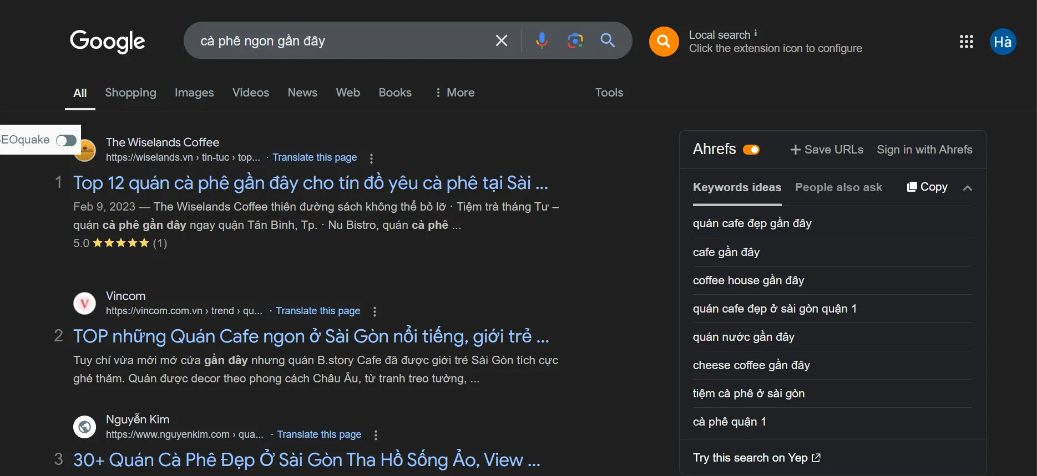Image resolution: width=1037 pixels, height=476 pixels.
Task: Select the All results tab
Action: [x=80, y=93]
